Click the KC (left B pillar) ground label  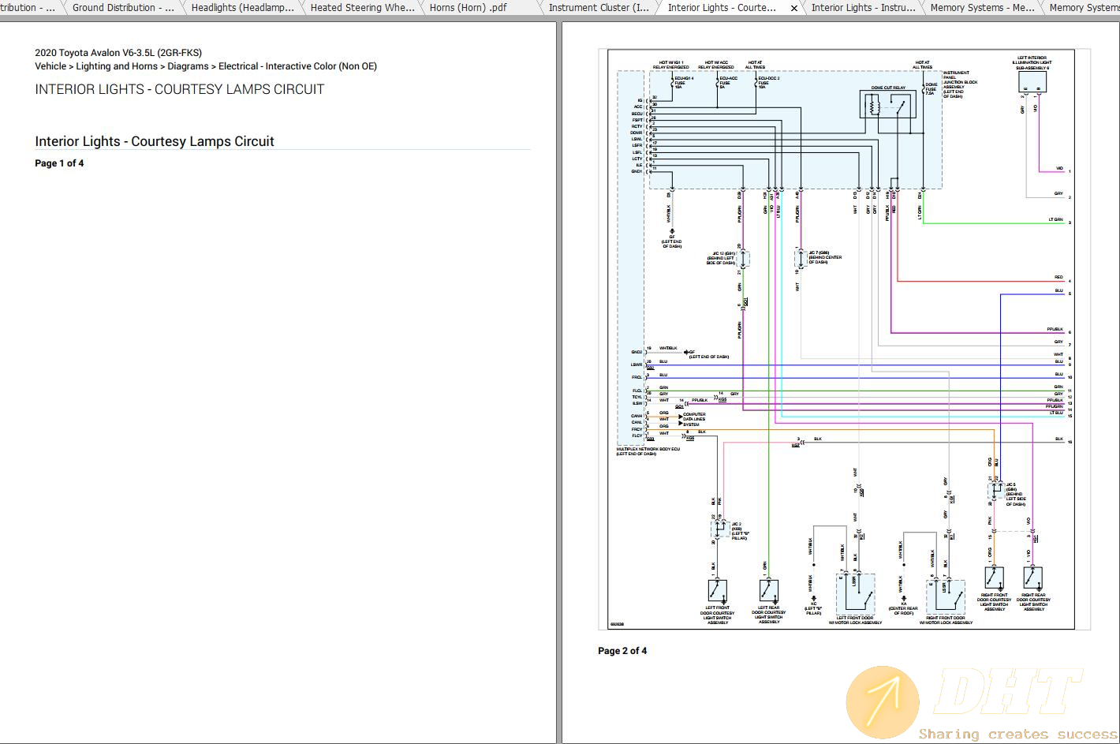813,608
